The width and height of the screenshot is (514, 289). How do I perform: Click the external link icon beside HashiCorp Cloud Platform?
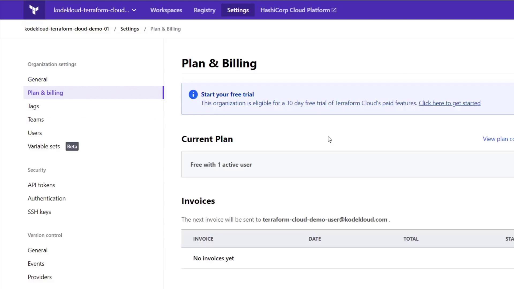(x=334, y=10)
